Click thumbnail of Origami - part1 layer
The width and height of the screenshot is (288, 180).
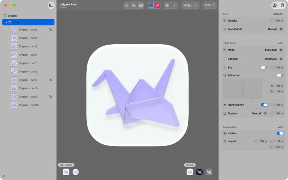(14, 30)
